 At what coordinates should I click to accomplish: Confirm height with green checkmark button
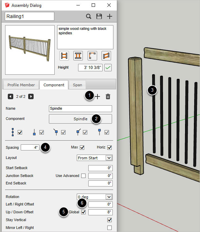(108, 68)
